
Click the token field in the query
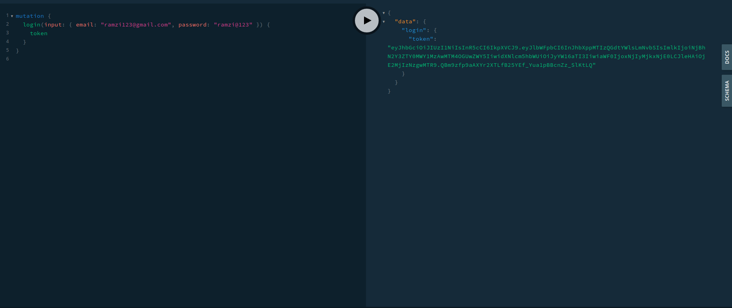pos(39,34)
